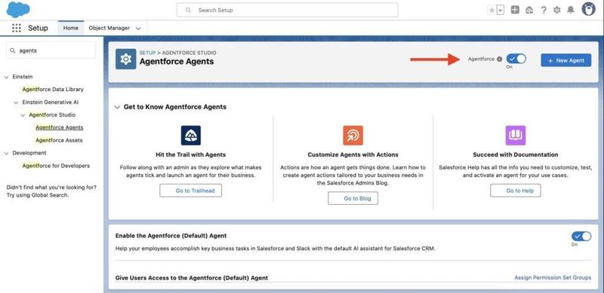Click the Go to Blog button
Image resolution: width=604 pixels, height=293 pixels.
[353, 198]
